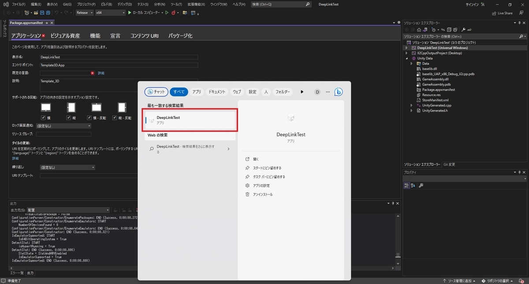This screenshot has height=284, width=529.
Task: Save all files with the Save All icon
Action: (x=48, y=13)
